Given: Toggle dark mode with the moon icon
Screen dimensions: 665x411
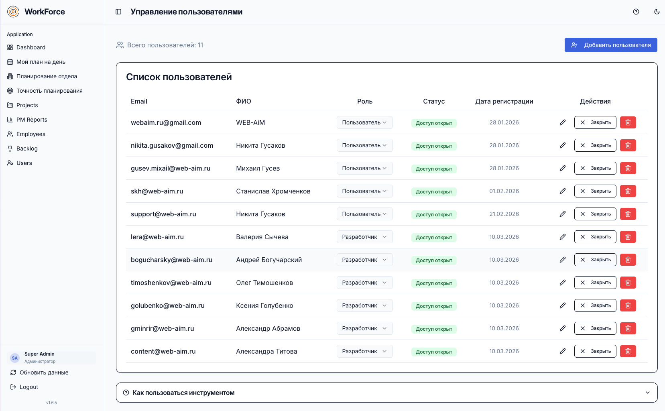Looking at the screenshot, I should point(657,12).
